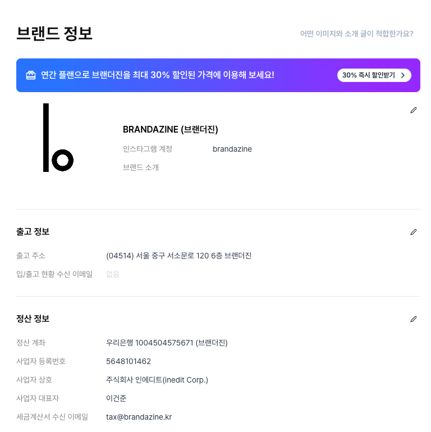This screenshot has width=431, height=432.
Task: Click the business registration number 5648101462
Action: point(129,361)
